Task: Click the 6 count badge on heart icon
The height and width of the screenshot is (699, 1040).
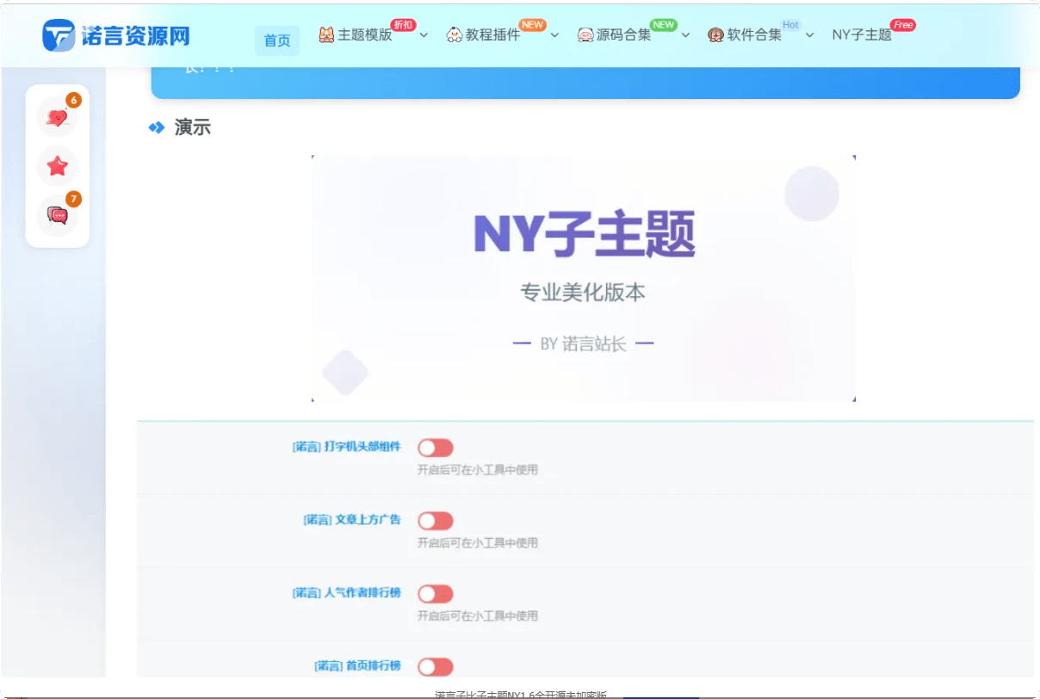Action: pyautogui.click(x=73, y=101)
